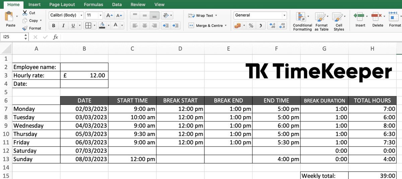Expand the Copy options arrow

click(x=41, y=21)
